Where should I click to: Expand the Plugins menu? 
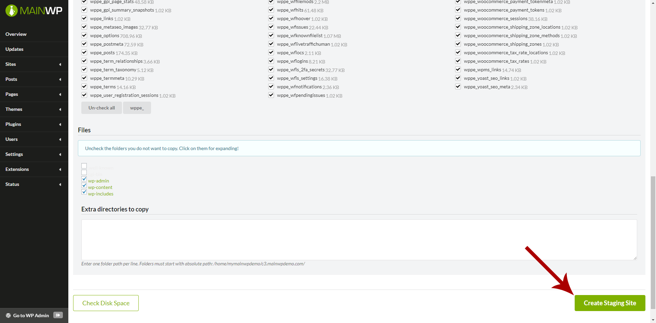34,124
